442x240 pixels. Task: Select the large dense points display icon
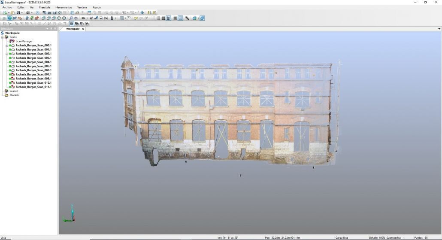(163, 18)
